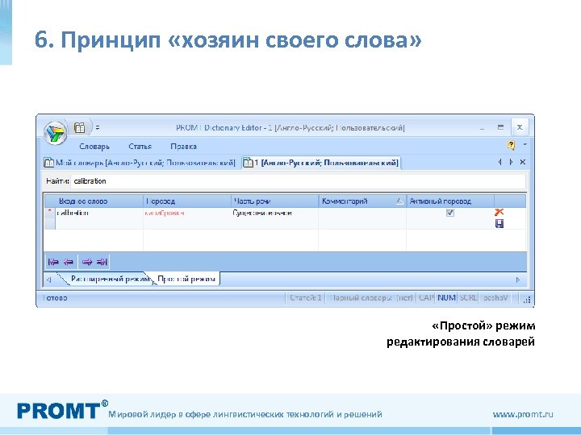Click the SCRL indicator in status bar

tap(468, 298)
